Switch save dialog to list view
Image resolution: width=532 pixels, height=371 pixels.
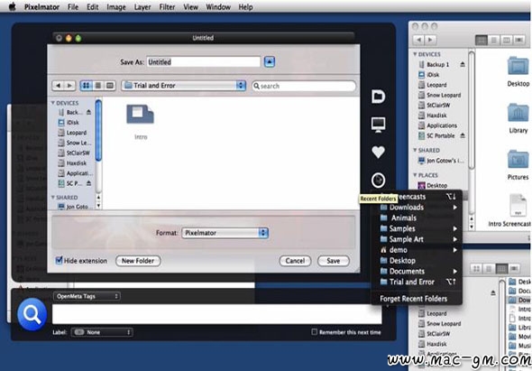(x=98, y=85)
